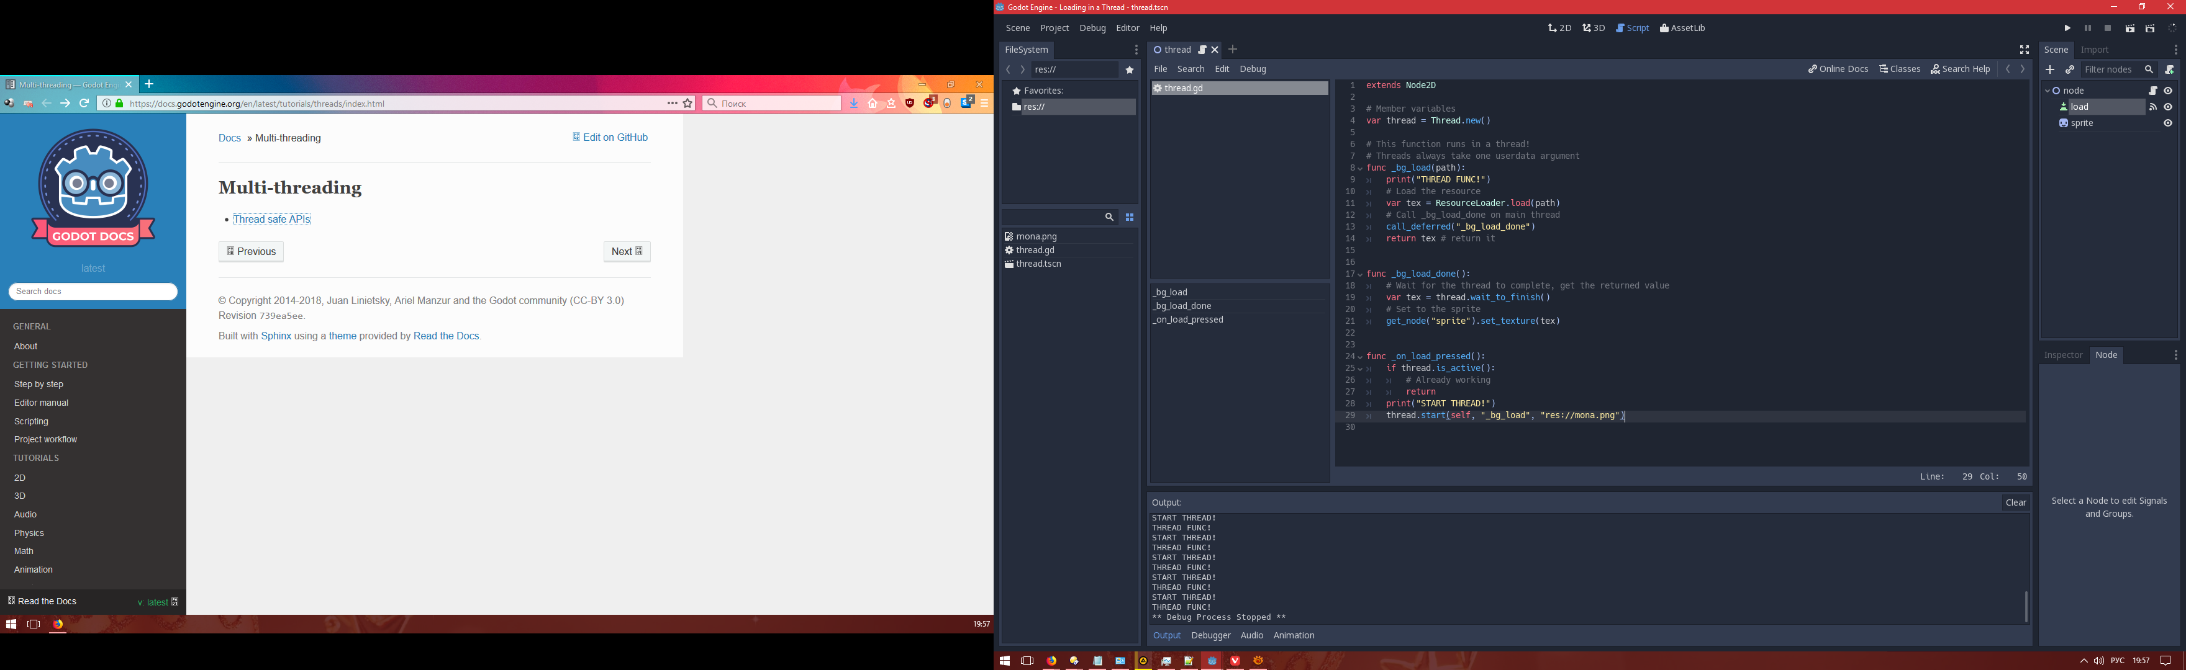The height and width of the screenshot is (670, 2186).
Task: Open the Debug menu in top bar
Action: pyautogui.click(x=1092, y=29)
